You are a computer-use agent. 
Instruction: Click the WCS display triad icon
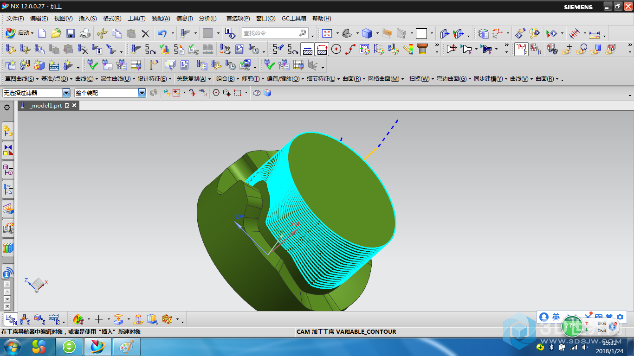498,33
